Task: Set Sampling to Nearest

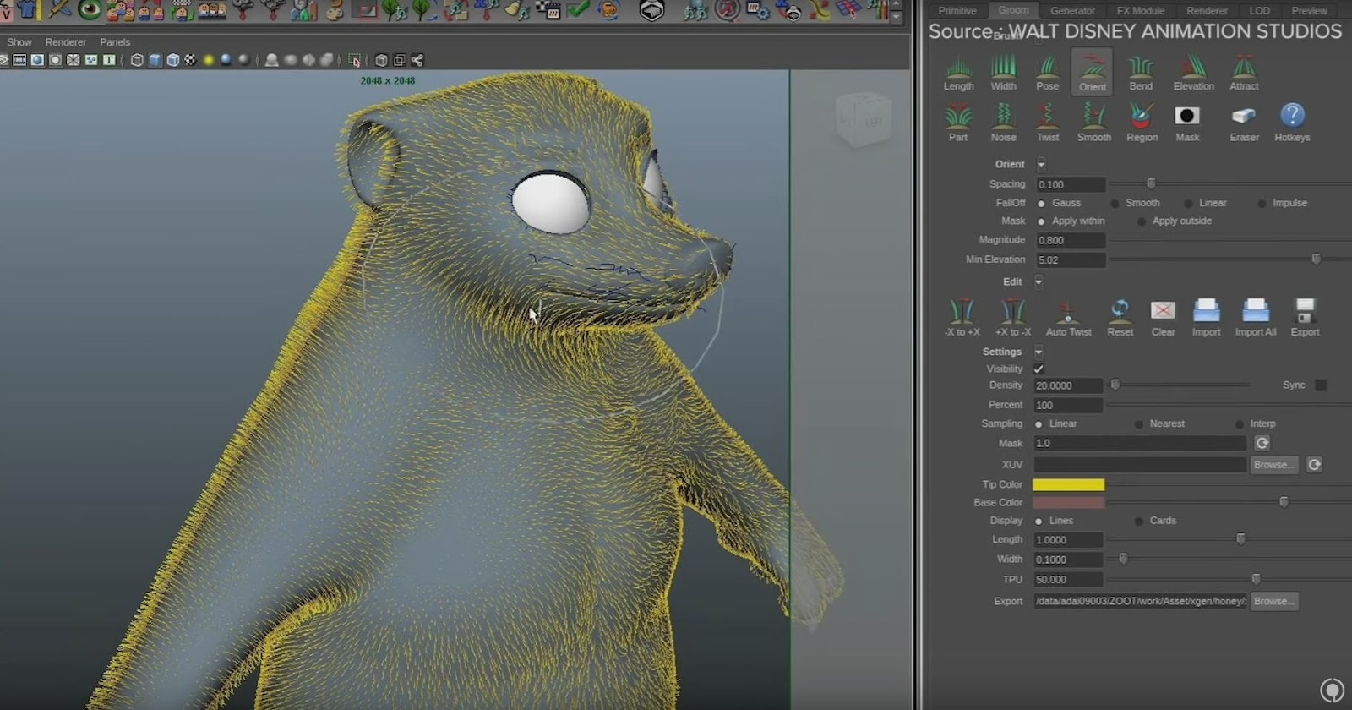Action: point(1159,424)
